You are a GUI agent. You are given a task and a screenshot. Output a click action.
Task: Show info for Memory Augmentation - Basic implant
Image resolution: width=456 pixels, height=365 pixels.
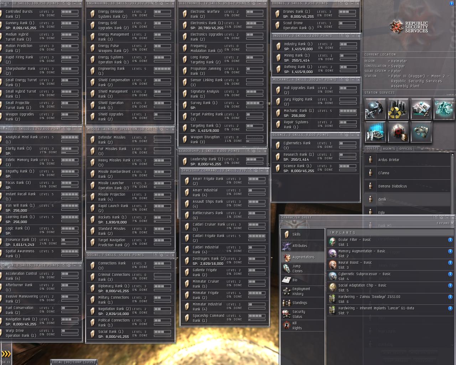(x=450, y=251)
